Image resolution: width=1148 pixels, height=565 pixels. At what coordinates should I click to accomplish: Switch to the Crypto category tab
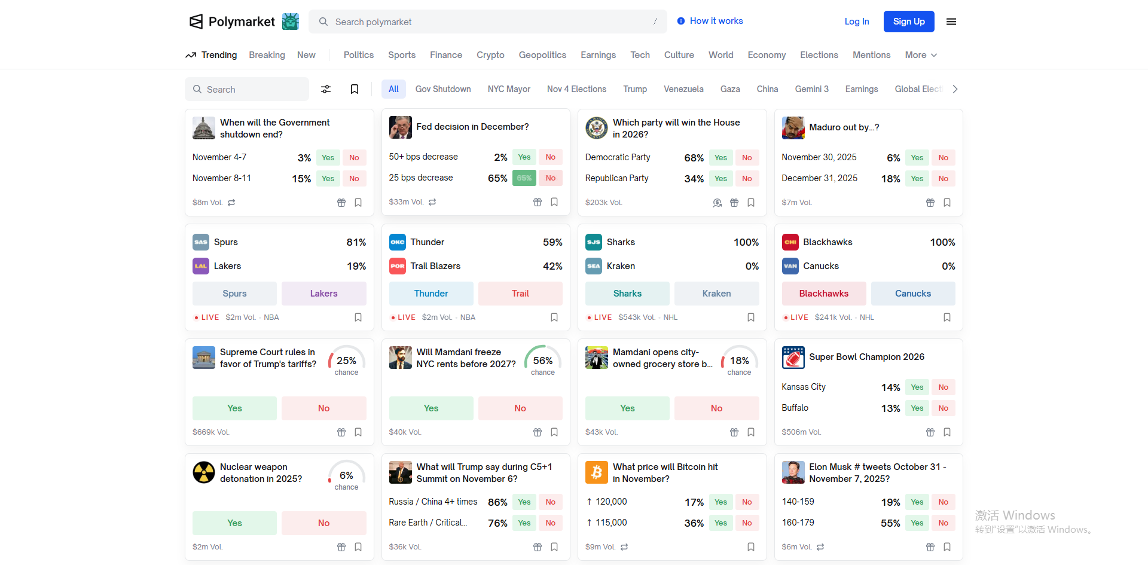tap(490, 55)
